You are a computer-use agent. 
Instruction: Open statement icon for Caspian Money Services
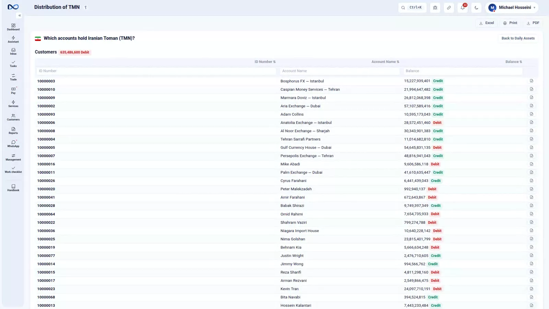click(x=532, y=89)
